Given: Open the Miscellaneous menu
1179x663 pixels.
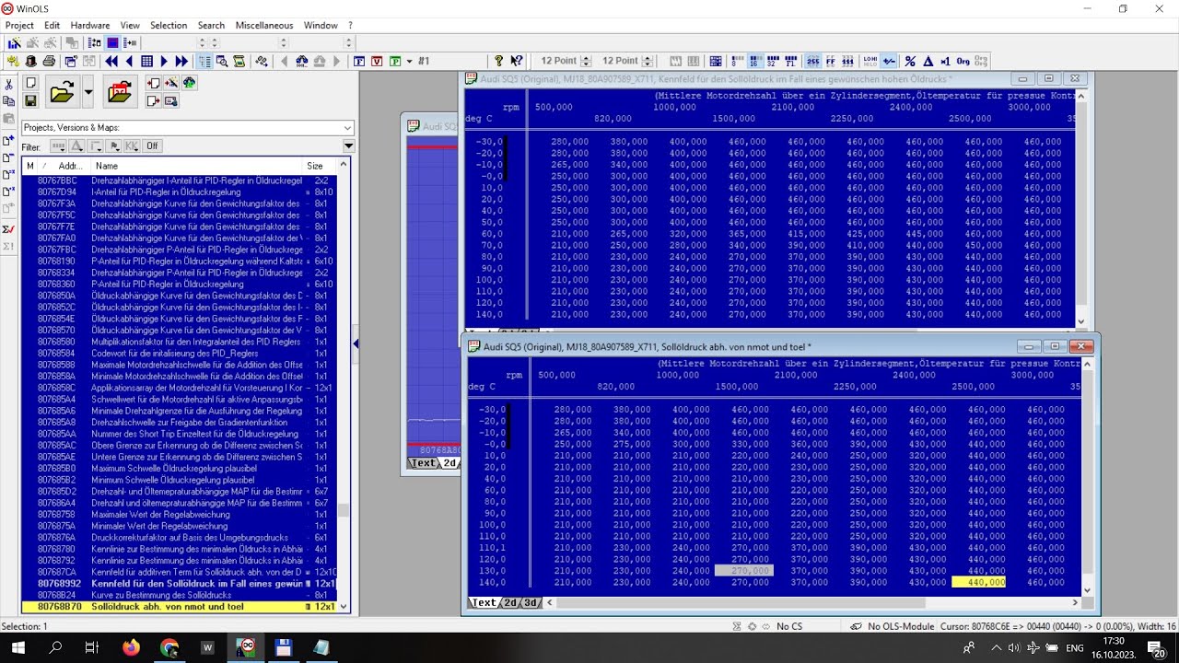Looking at the screenshot, I should (x=264, y=25).
